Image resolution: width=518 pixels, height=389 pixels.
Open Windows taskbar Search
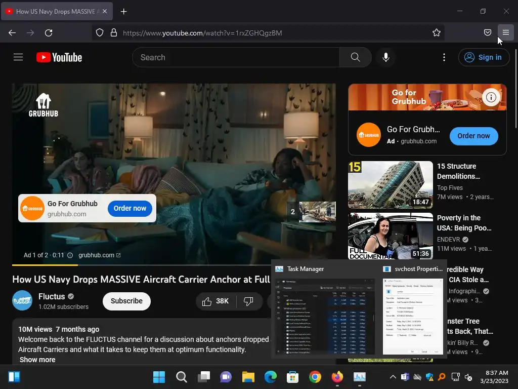point(182,377)
